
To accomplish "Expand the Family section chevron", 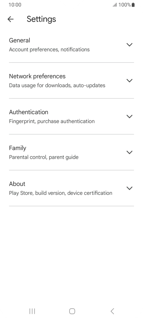I will point(130,152).
